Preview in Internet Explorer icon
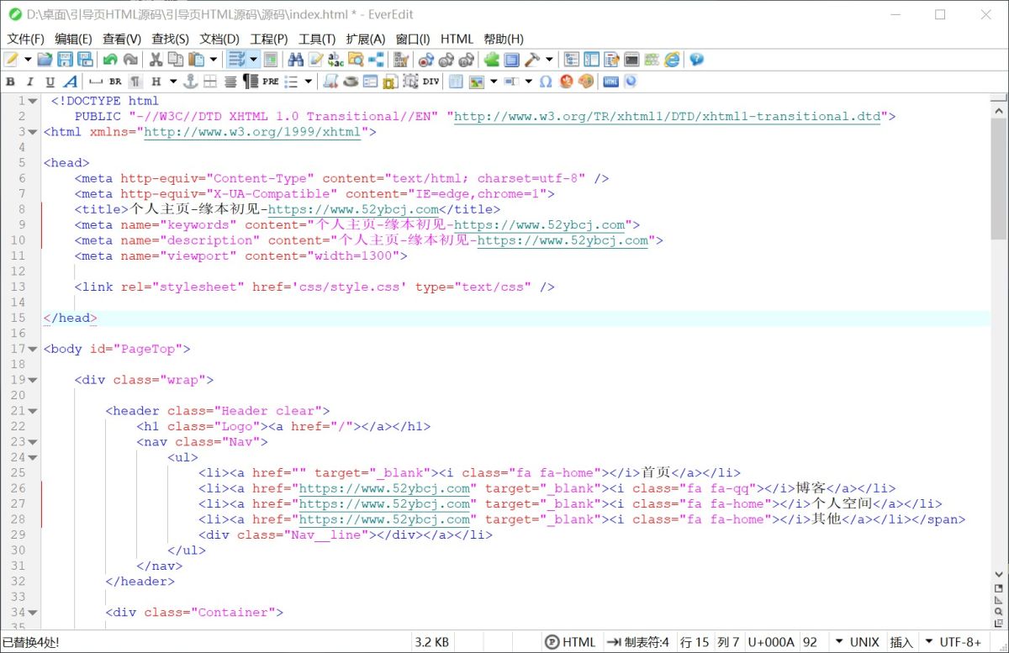Screen dimensions: 1009x653 click(673, 60)
